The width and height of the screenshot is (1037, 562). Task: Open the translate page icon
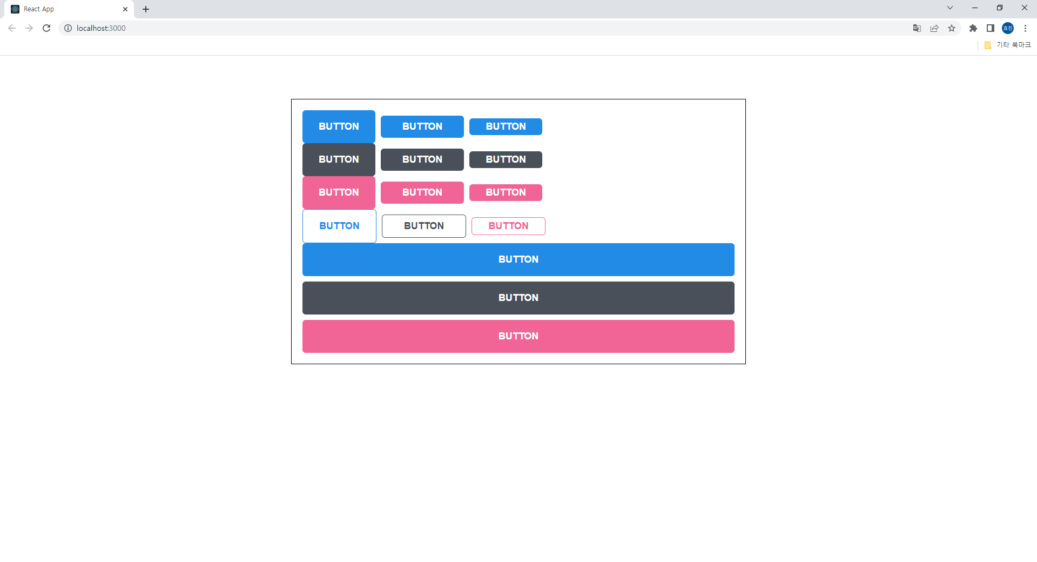point(917,28)
